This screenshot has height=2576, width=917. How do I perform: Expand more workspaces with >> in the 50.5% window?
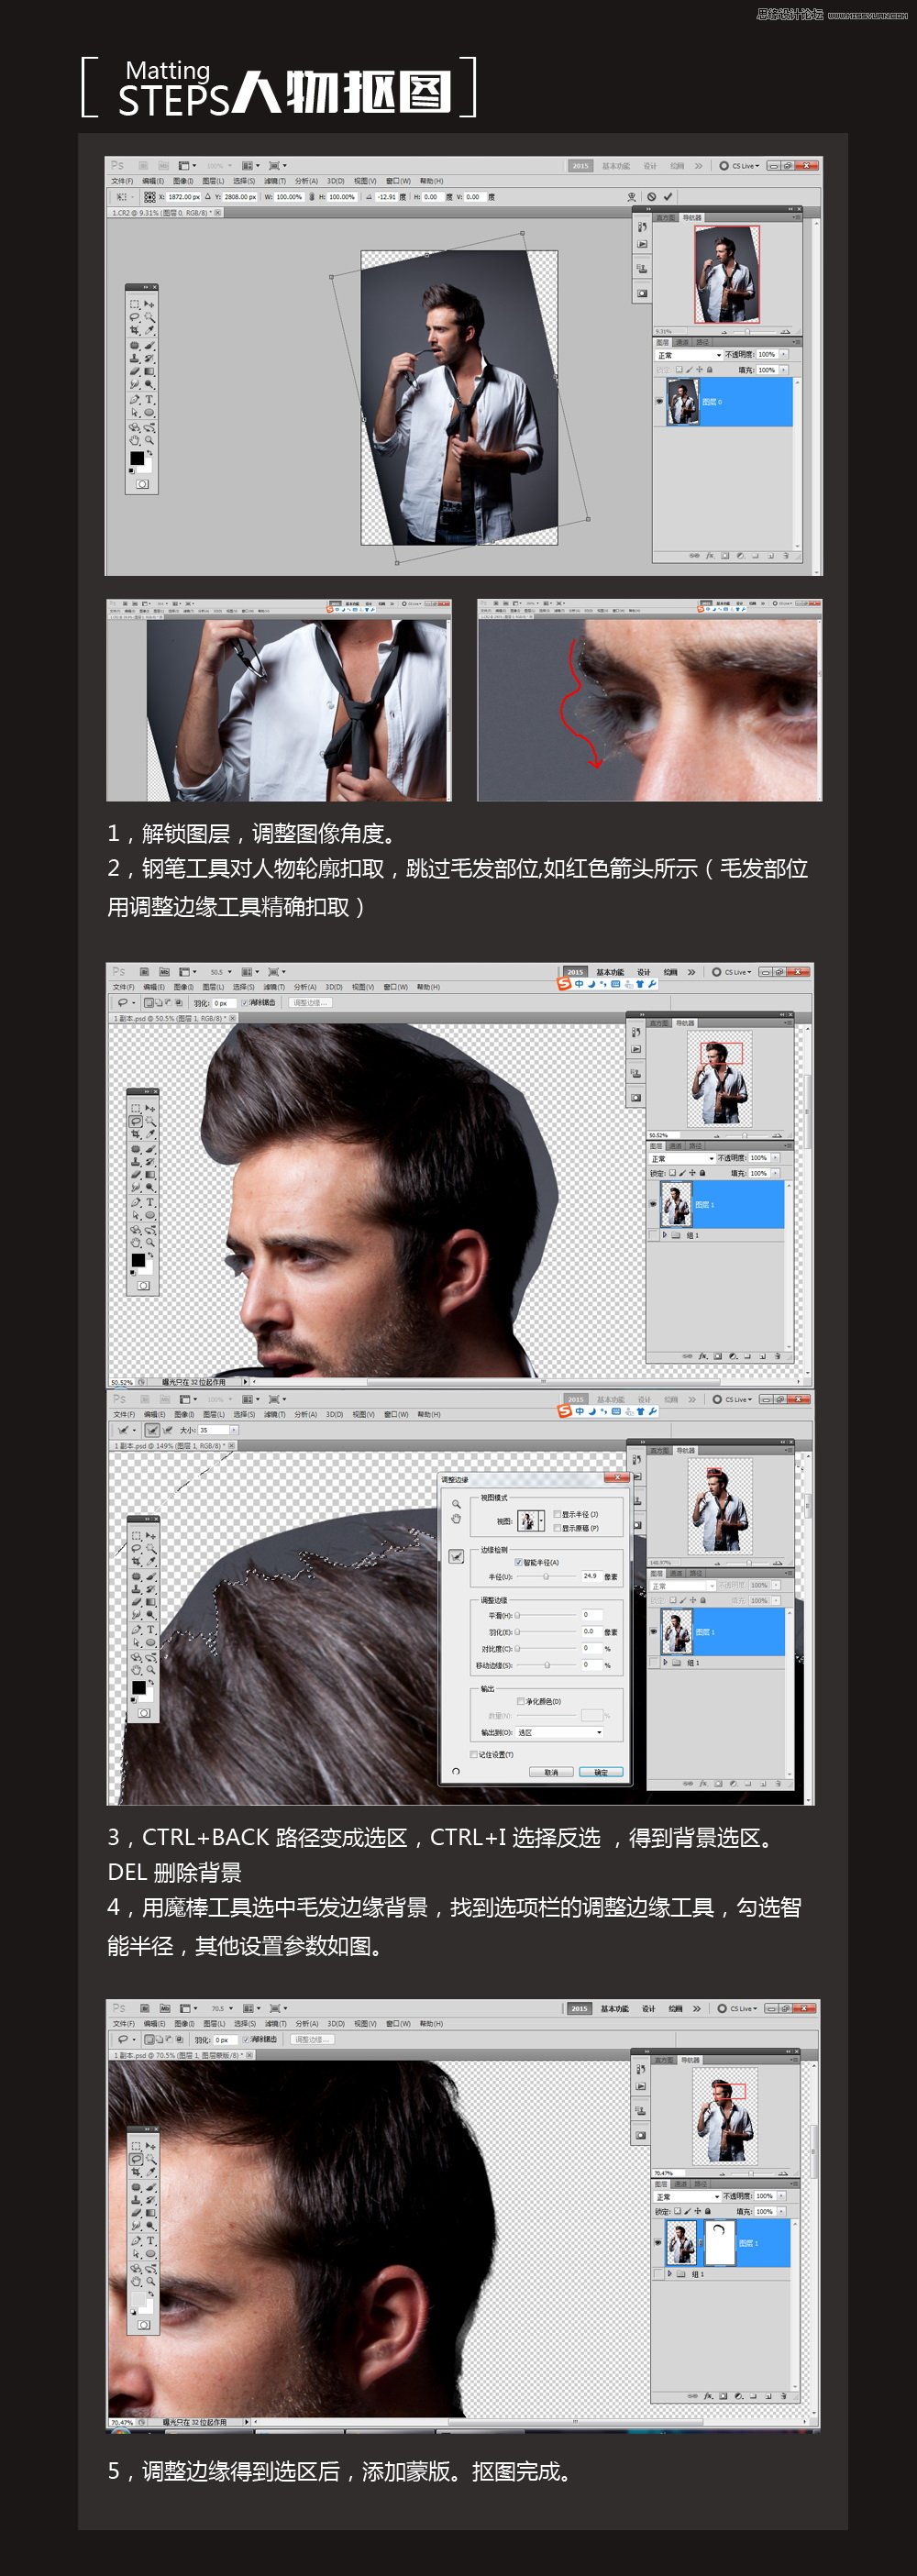[692, 973]
